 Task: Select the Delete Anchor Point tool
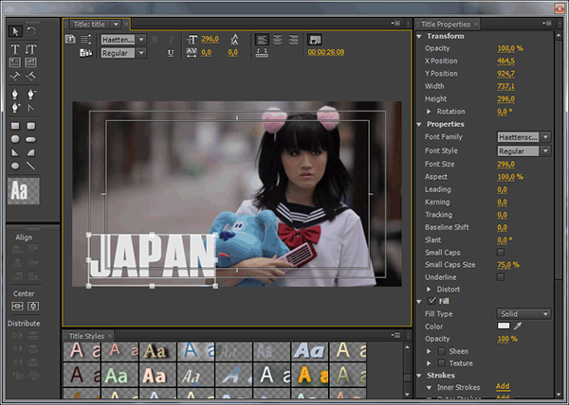[x=31, y=95]
